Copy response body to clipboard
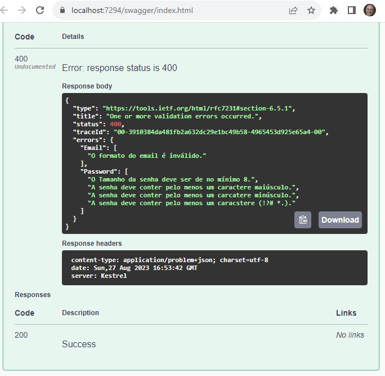The width and height of the screenshot is (385, 376). 303,220
